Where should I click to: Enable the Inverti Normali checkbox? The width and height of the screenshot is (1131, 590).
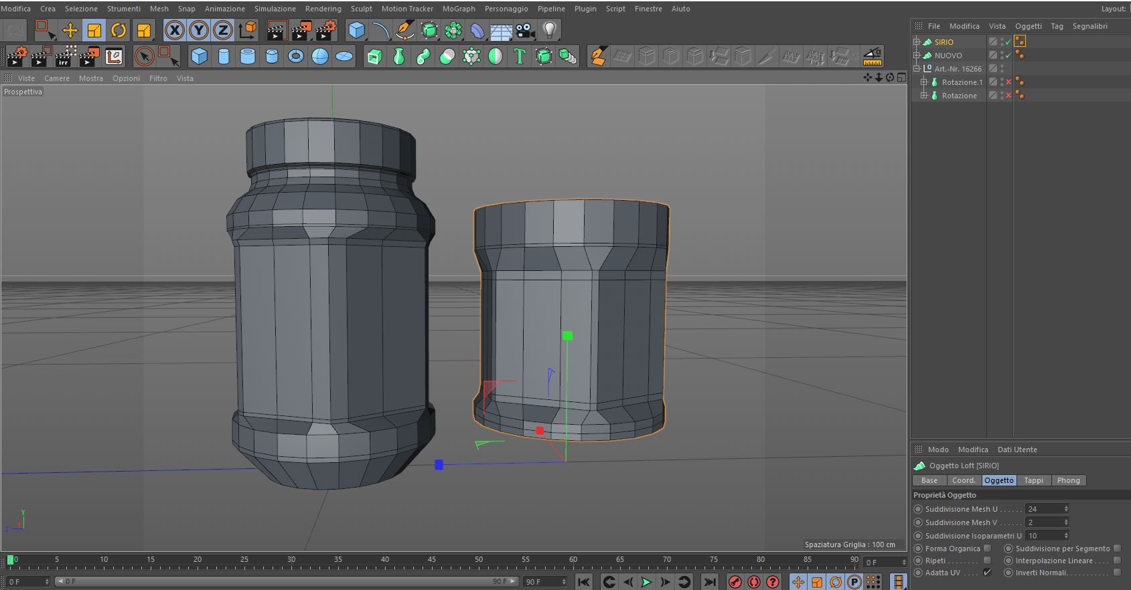click(x=1117, y=573)
